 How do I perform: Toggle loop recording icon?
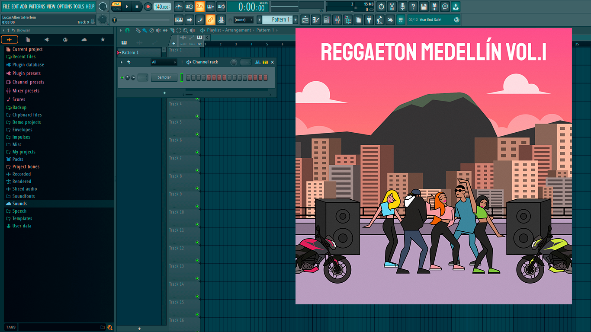(221, 6)
